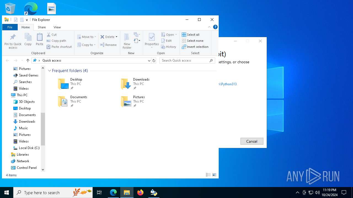Open Task View on taskbar

coord(99,193)
